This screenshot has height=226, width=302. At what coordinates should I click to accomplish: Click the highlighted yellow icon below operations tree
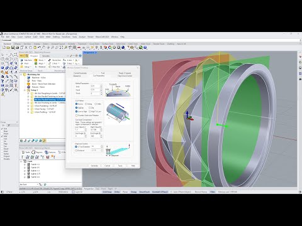pos(44,141)
